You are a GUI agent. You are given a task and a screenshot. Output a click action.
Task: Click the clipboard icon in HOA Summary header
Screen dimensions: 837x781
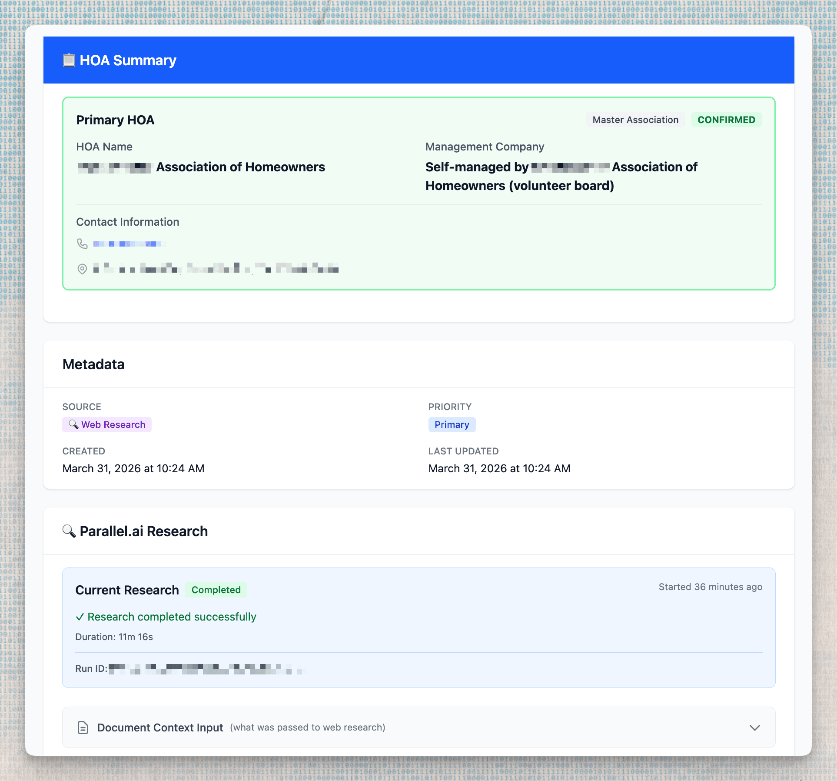coord(69,60)
